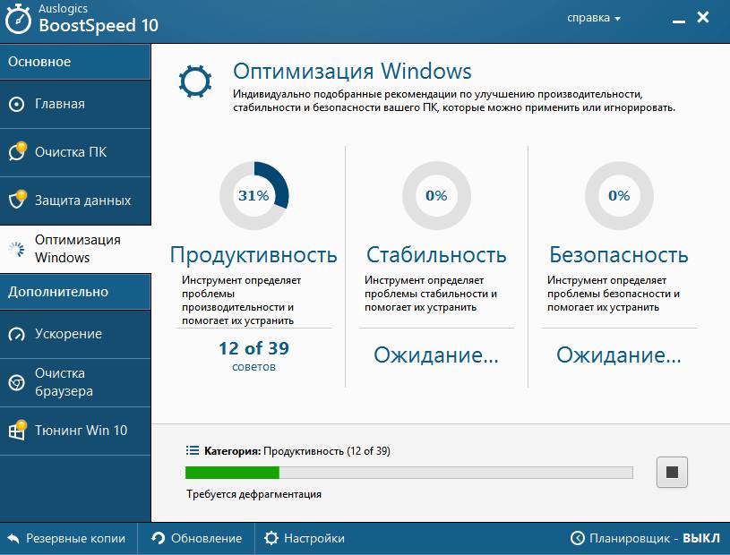This screenshot has width=730, height=555.
Task: Close the BoostSpeed window
Action: coord(703,17)
